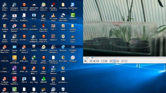Viewport: 166px width, 93px height.
Task: Select Ashampoo Burning Studio icon
Action: pyautogui.click(x=15, y=7)
